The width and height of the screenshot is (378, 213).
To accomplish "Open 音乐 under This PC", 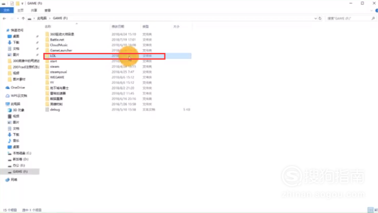I will [16, 141].
